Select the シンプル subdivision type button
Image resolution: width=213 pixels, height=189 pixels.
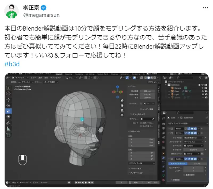[197, 164]
